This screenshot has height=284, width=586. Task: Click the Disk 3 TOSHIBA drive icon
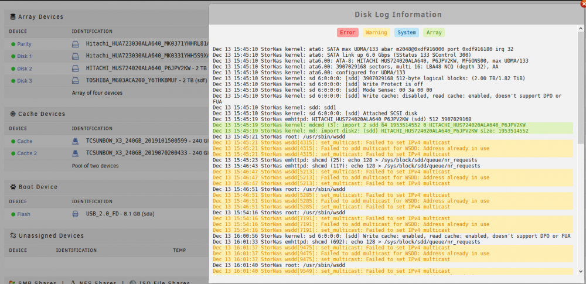(76, 81)
